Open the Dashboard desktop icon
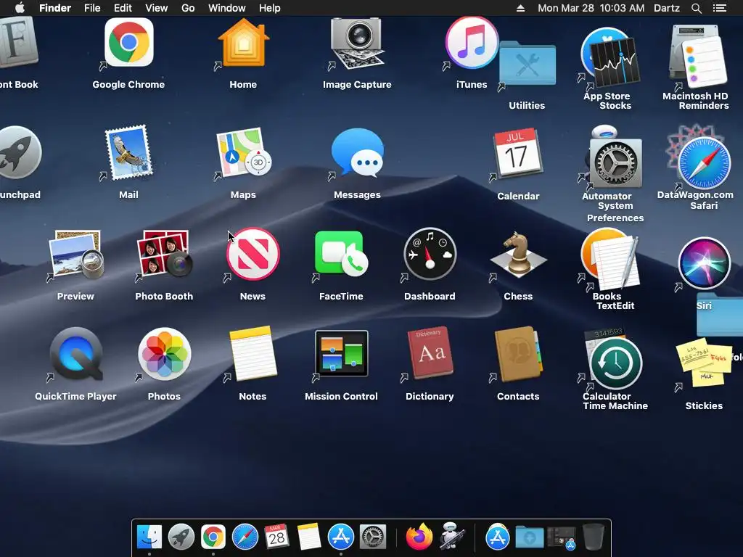Screen dimensions: 743x557 coord(430,255)
